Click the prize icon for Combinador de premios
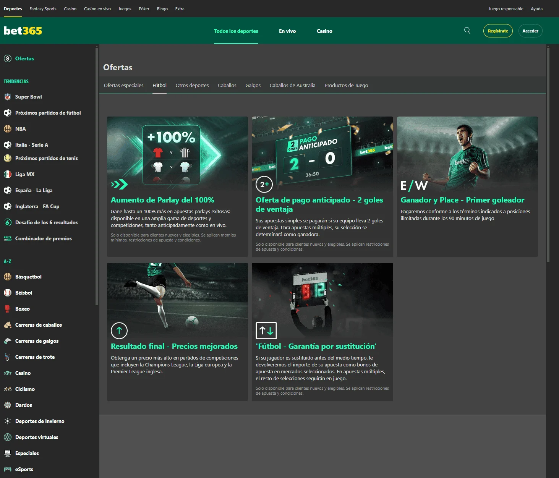Screen dimensions: 559x478 (8, 238)
